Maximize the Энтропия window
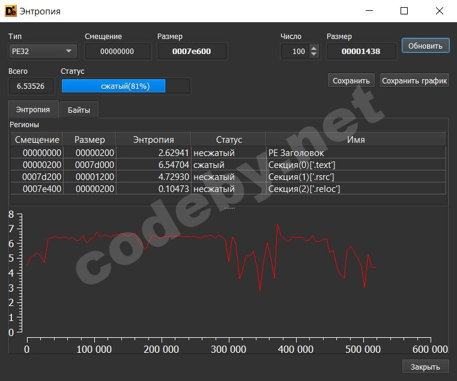The image size is (457, 381). click(404, 11)
